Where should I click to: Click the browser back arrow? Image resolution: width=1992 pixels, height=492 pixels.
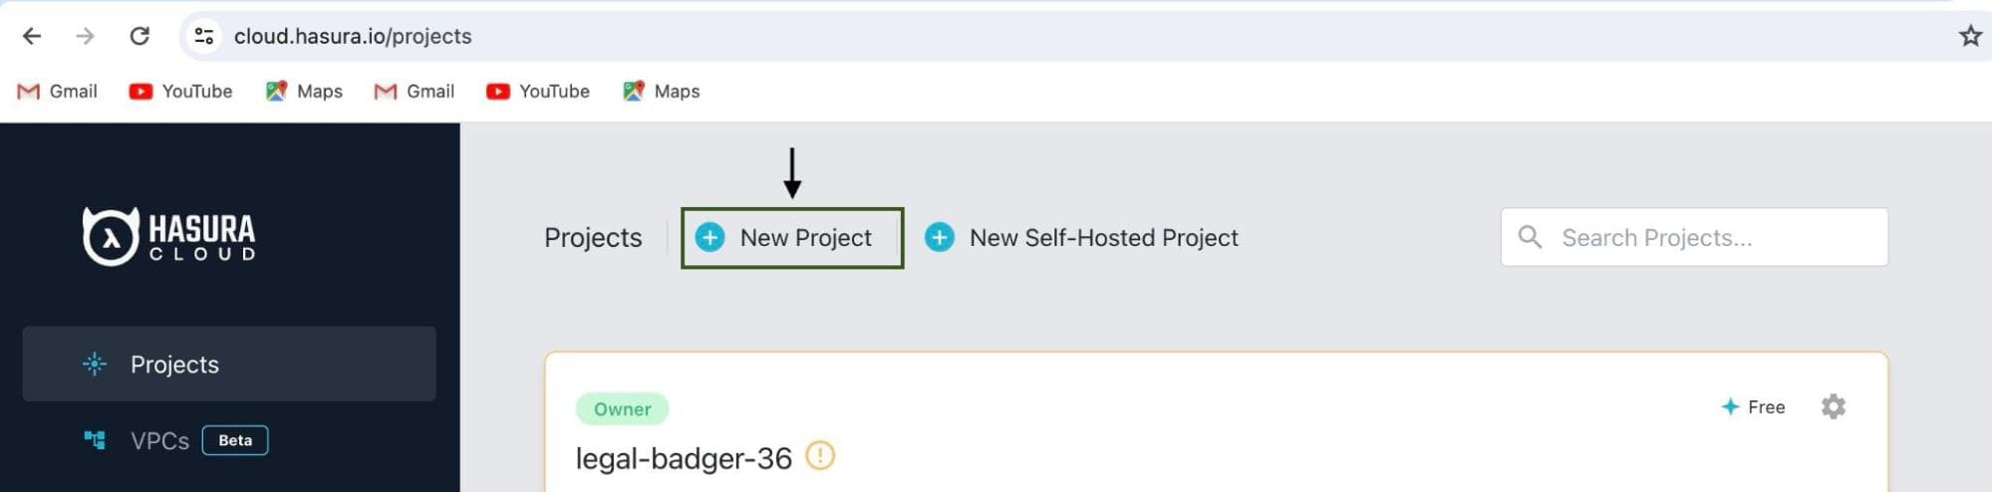tap(32, 36)
